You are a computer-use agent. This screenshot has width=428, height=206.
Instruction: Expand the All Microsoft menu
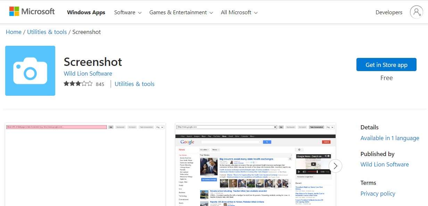tap(239, 12)
